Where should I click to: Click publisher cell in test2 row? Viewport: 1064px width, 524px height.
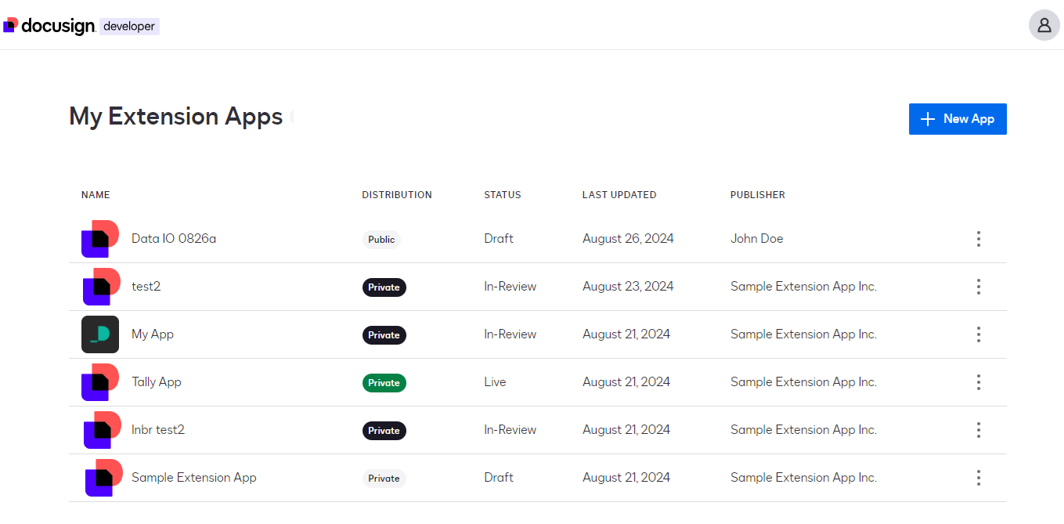tap(803, 287)
